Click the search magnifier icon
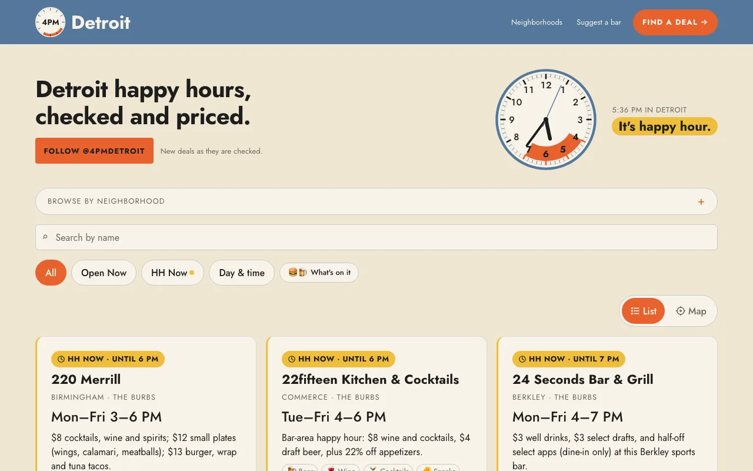 coord(45,237)
